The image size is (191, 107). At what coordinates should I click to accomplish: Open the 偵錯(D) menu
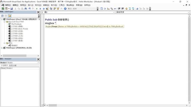[x=46, y=5]
